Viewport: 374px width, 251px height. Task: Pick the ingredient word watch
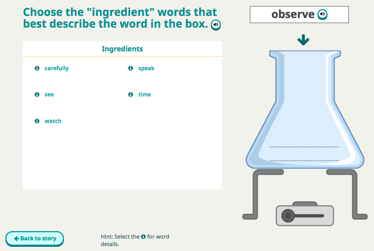(53, 121)
